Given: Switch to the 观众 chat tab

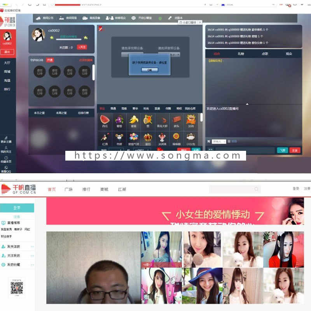Looking at the screenshot, I should coord(289,54).
